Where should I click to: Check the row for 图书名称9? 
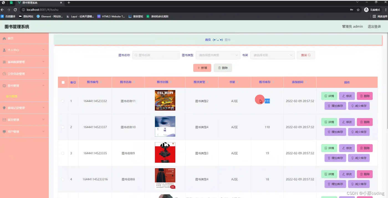(63, 153)
